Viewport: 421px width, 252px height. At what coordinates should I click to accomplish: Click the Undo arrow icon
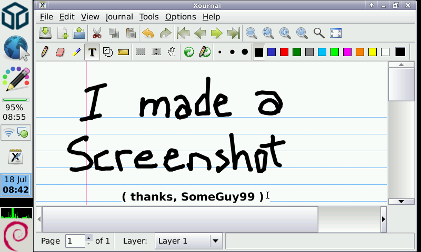[148, 33]
